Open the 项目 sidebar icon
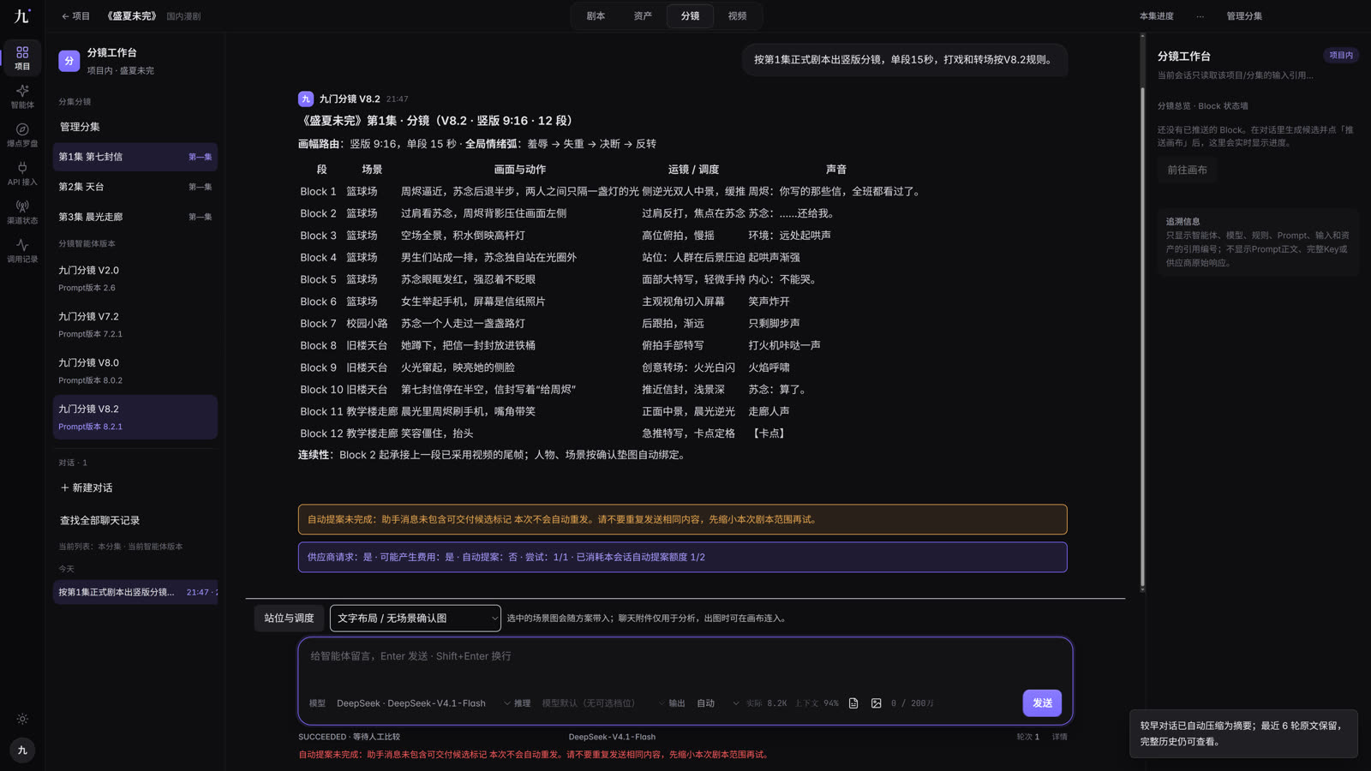 point(22,57)
